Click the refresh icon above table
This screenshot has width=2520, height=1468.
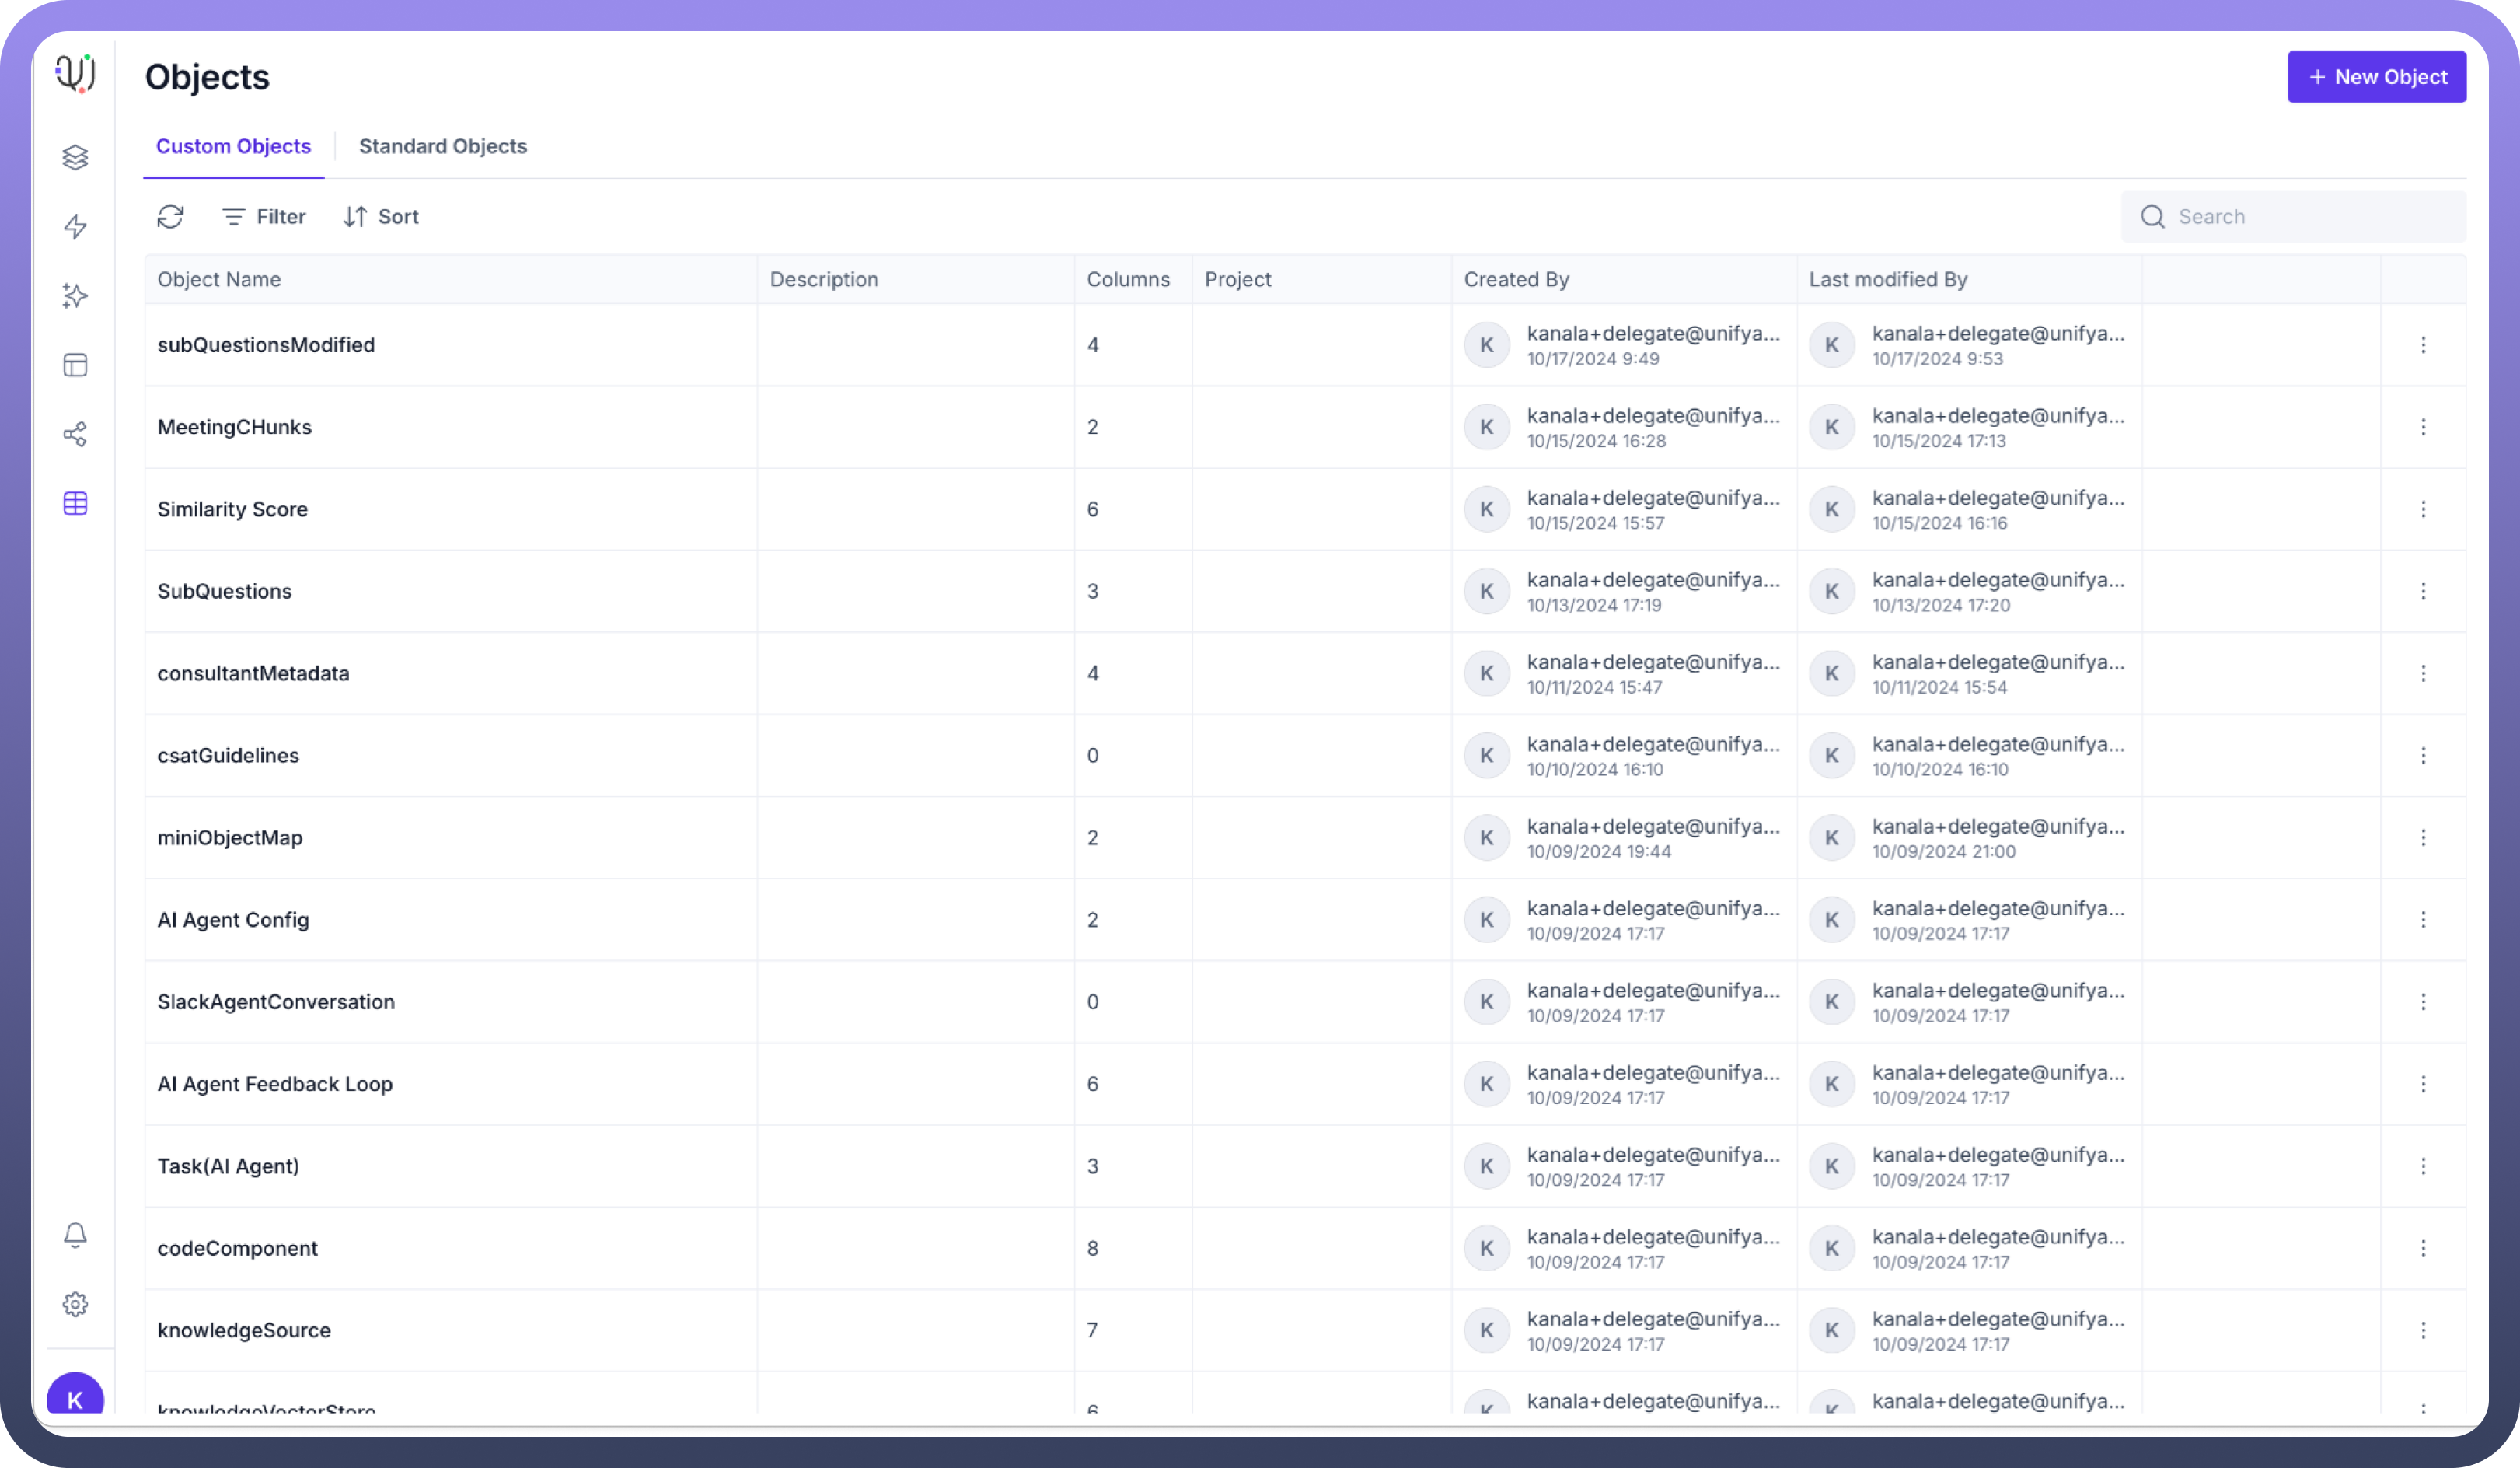pyautogui.click(x=170, y=217)
